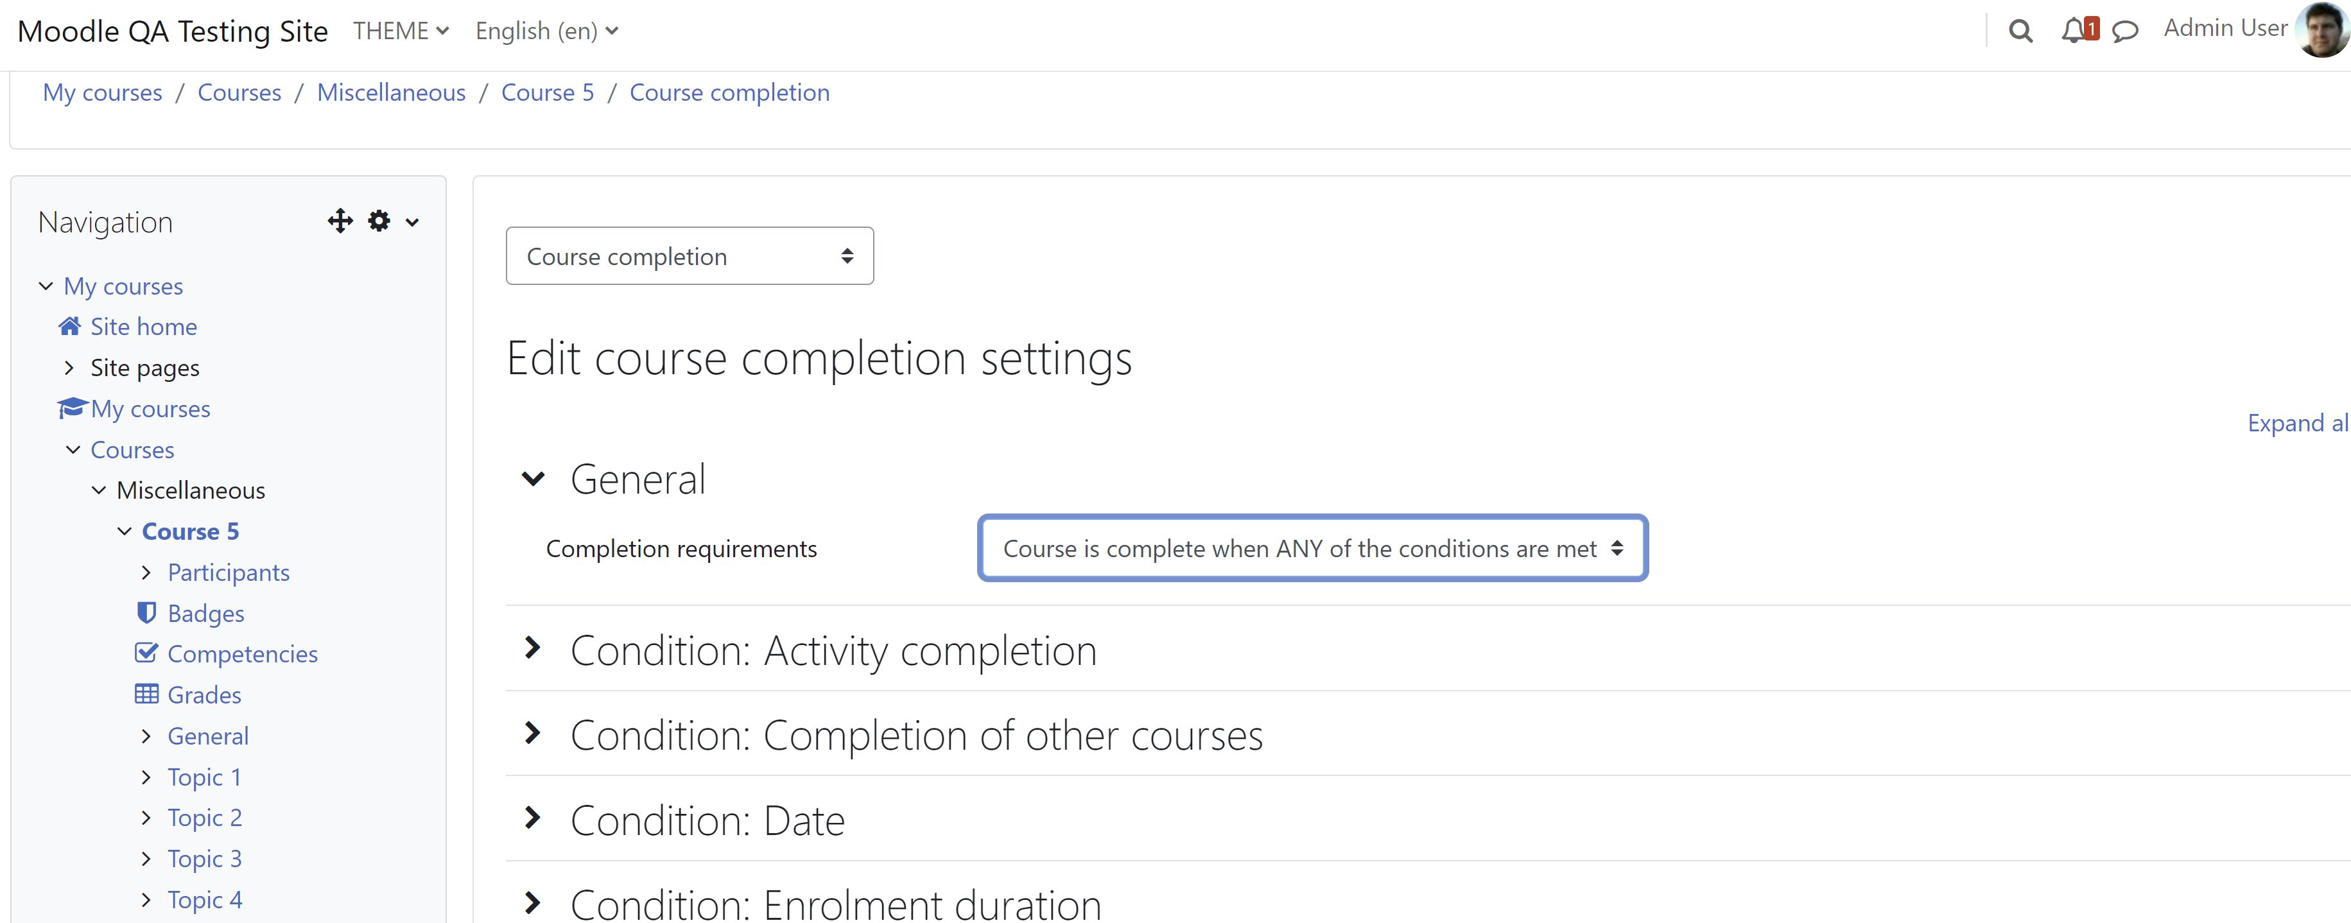Click the move Navigation block icon
Viewport: 2351px width, 923px height.
[340, 221]
